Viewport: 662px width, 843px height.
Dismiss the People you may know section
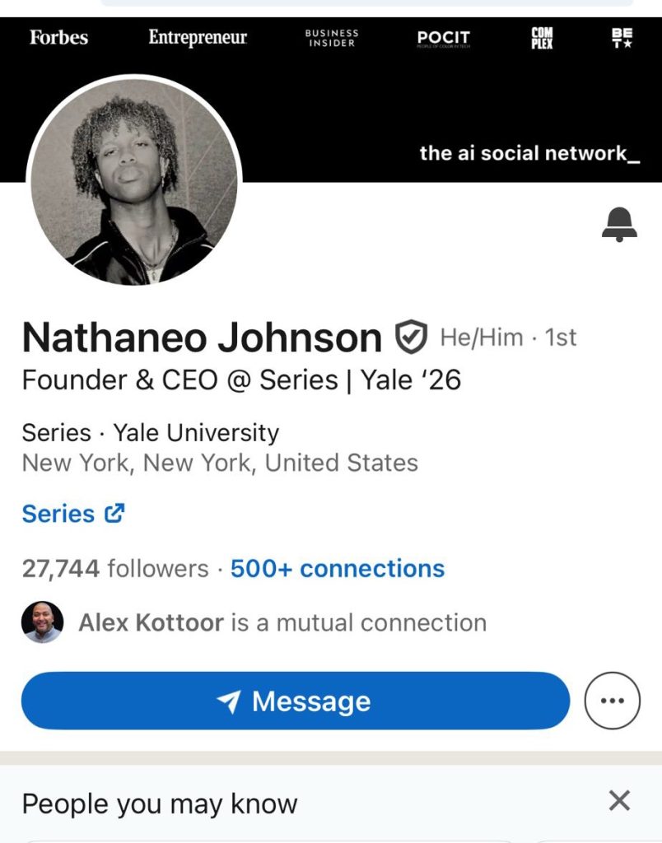point(619,800)
